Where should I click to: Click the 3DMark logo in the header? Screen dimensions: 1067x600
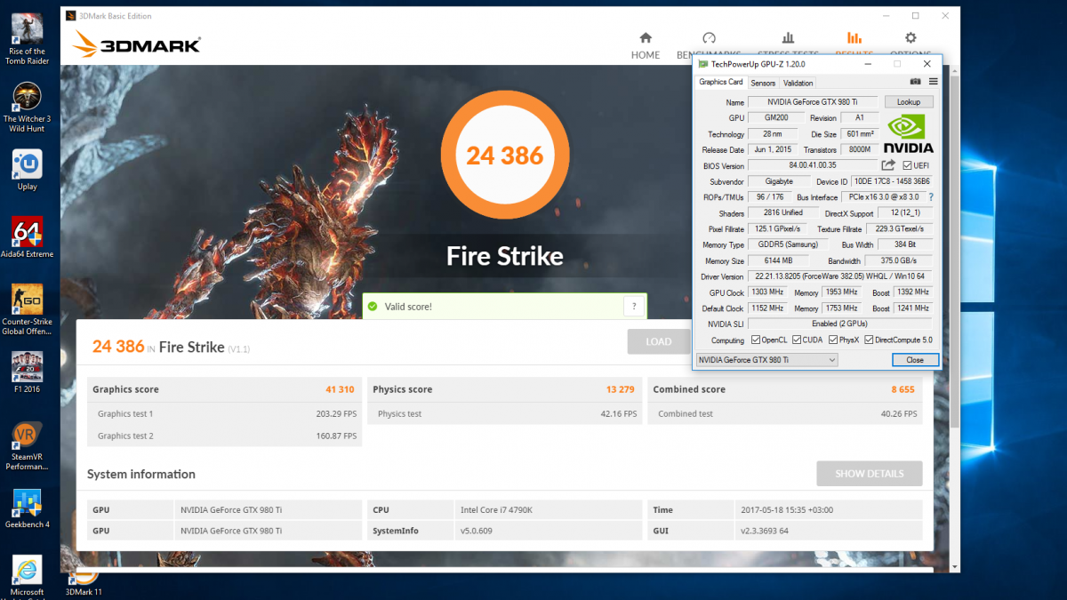point(137,43)
